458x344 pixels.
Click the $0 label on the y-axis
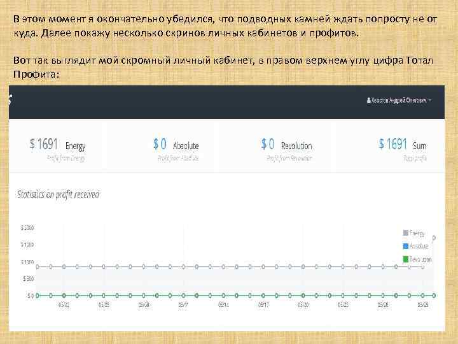click(31, 296)
